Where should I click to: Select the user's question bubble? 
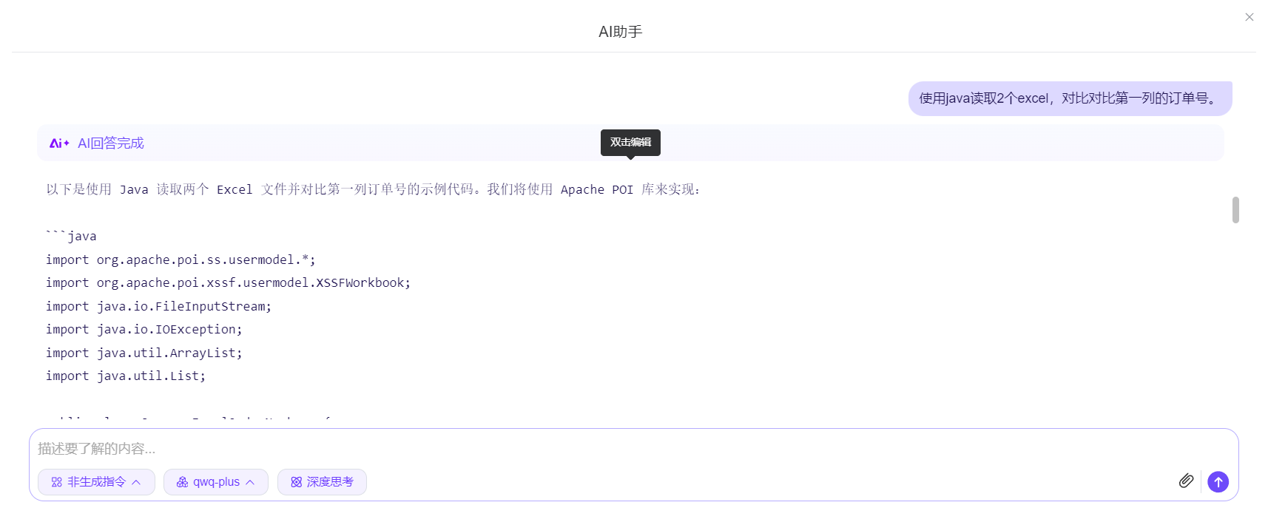[x=1069, y=98]
